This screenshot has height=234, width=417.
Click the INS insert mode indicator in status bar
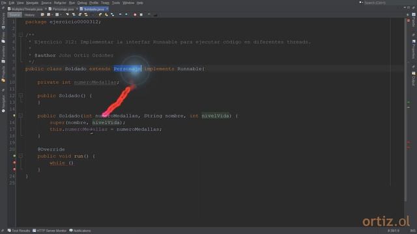coord(412,231)
